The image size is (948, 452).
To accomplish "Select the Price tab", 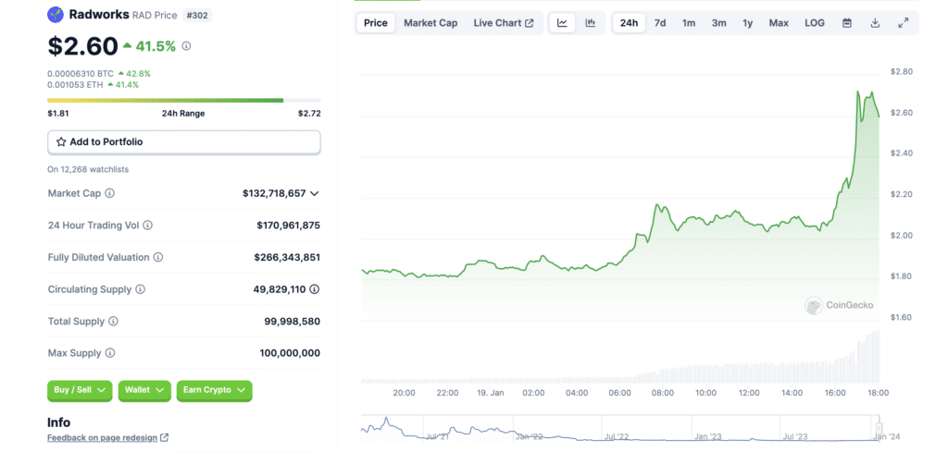I will pos(376,23).
